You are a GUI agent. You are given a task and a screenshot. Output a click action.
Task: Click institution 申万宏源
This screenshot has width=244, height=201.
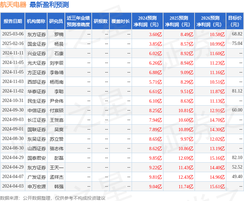[x=37, y=187]
